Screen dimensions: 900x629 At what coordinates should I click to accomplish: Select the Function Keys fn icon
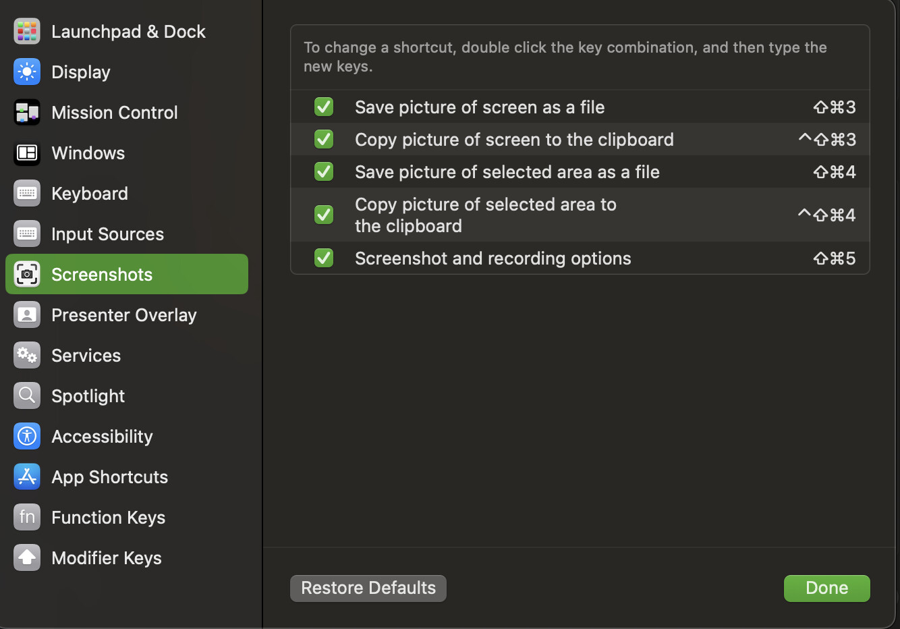click(27, 518)
